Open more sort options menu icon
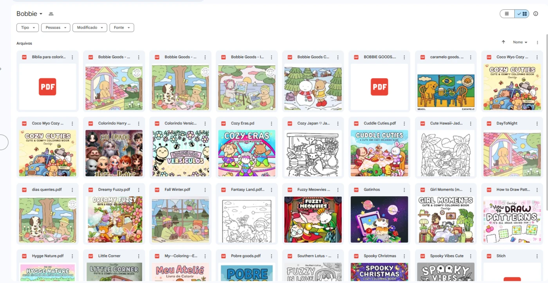The width and height of the screenshot is (548, 283). [x=537, y=42]
